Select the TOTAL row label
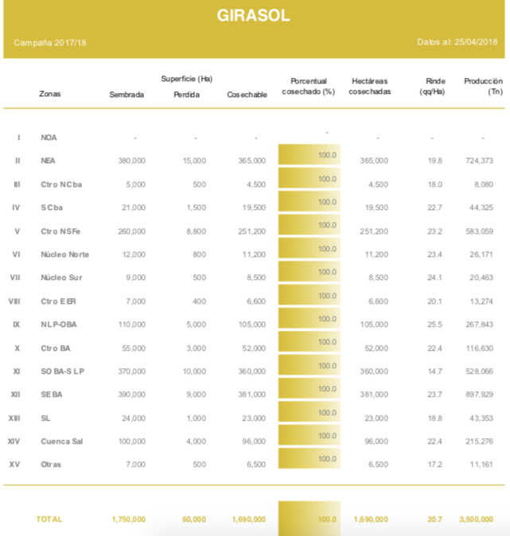This screenshot has width=510, height=536. [49, 519]
